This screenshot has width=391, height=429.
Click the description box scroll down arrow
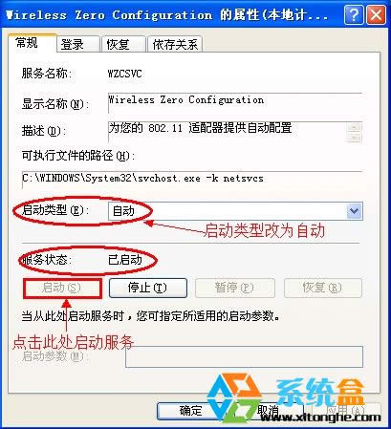pyautogui.click(x=354, y=138)
